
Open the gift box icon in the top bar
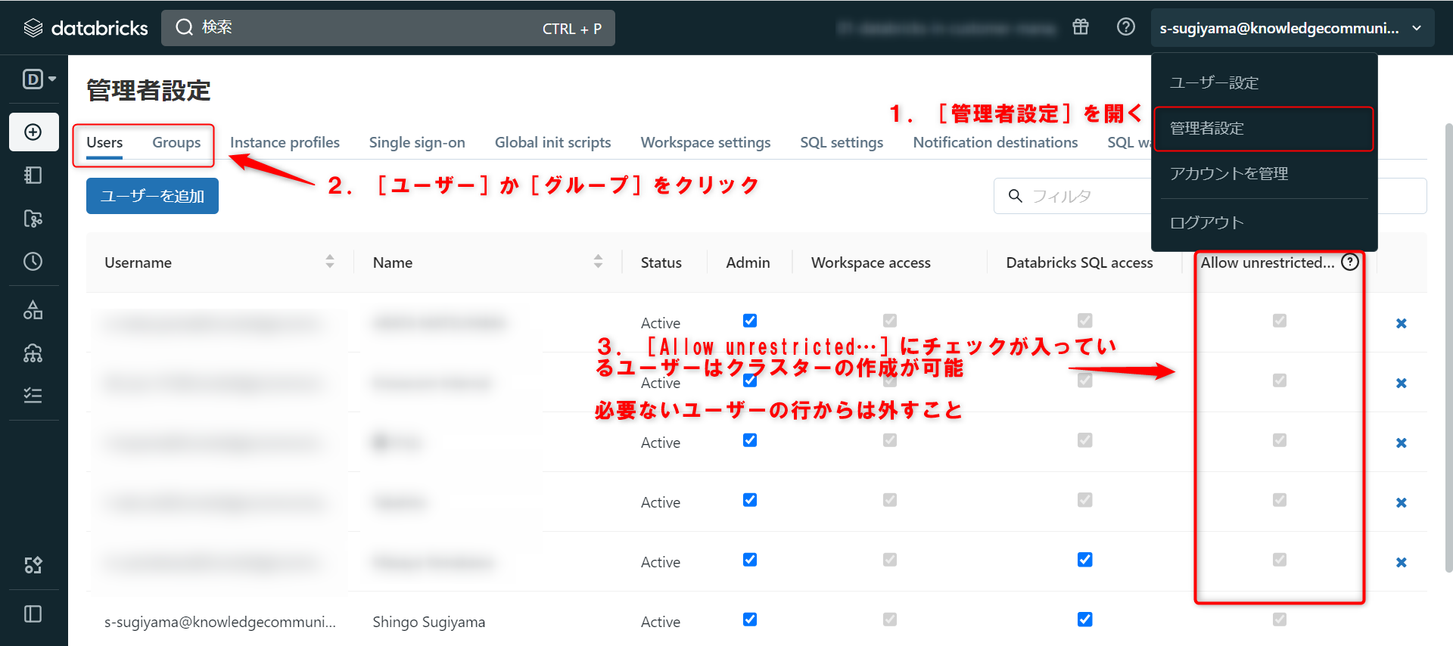coord(1081,27)
